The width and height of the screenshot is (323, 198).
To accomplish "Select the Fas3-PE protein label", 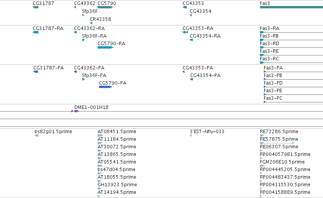I will [273, 91].
